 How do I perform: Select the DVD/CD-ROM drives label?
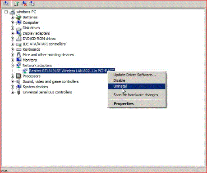click(39, 39)
